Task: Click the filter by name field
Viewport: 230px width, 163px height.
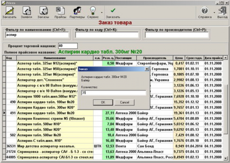Action: coord(37,35)
